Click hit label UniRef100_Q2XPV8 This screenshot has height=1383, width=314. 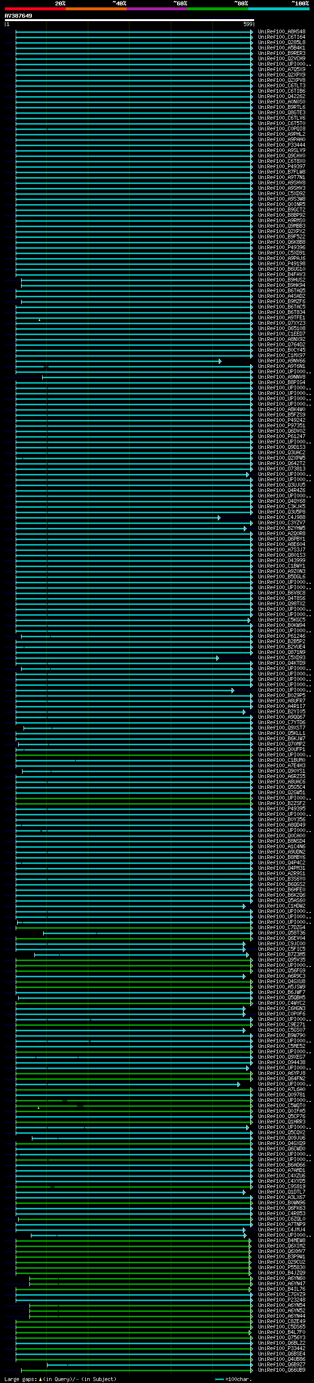(281, 80)
